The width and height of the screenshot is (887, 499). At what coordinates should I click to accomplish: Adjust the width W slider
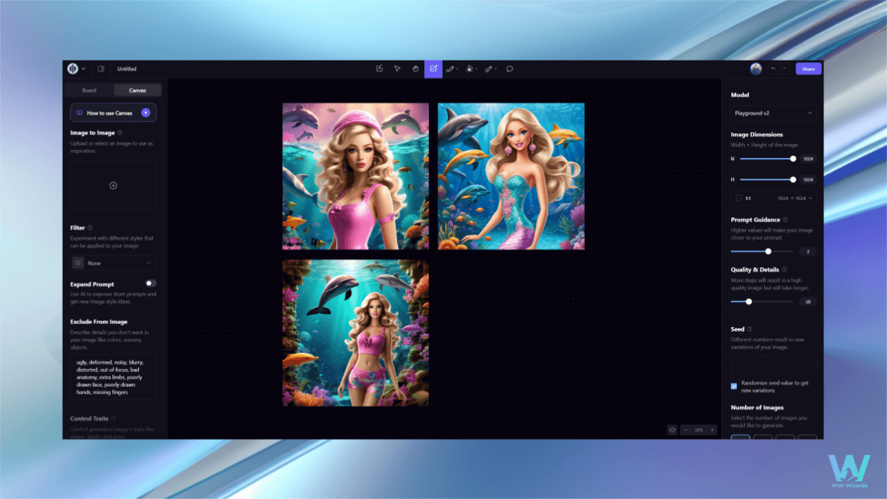click(767, 159)
